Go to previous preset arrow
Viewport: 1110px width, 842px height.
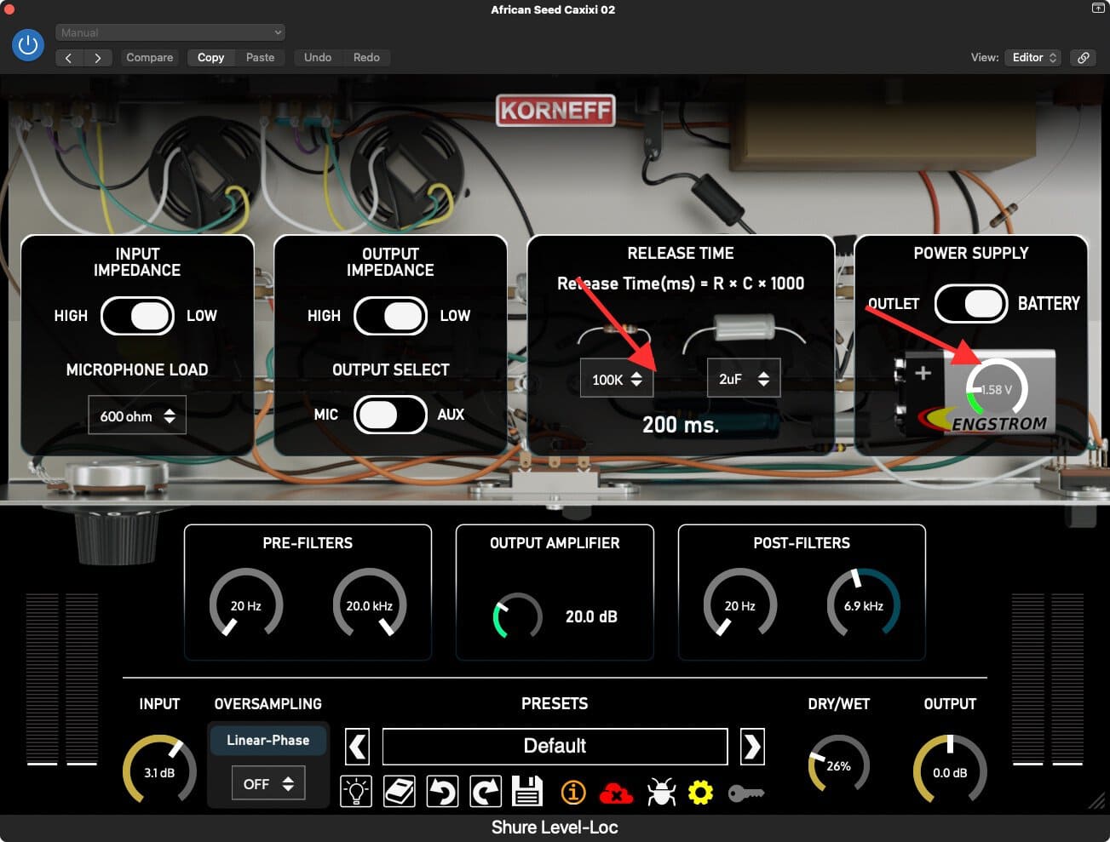tap(358, 747)
